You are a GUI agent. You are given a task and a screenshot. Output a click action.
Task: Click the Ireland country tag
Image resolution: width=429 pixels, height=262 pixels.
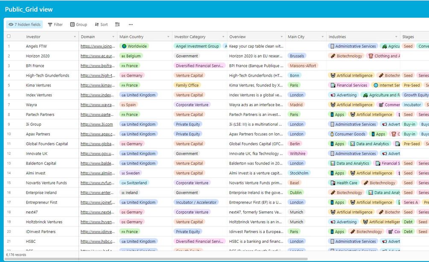tap(129, 193)
